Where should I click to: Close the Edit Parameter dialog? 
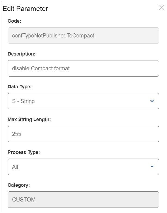tap(161, 7)
